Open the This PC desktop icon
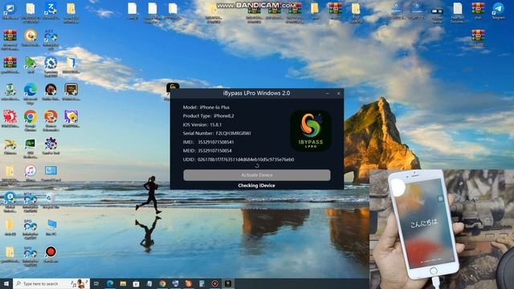The image size is (514, 289). tap(51, 227)
